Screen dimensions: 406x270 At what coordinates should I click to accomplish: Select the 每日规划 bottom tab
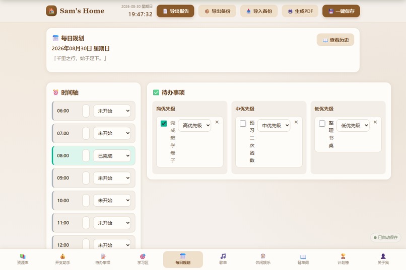click(x=183, y=259)
